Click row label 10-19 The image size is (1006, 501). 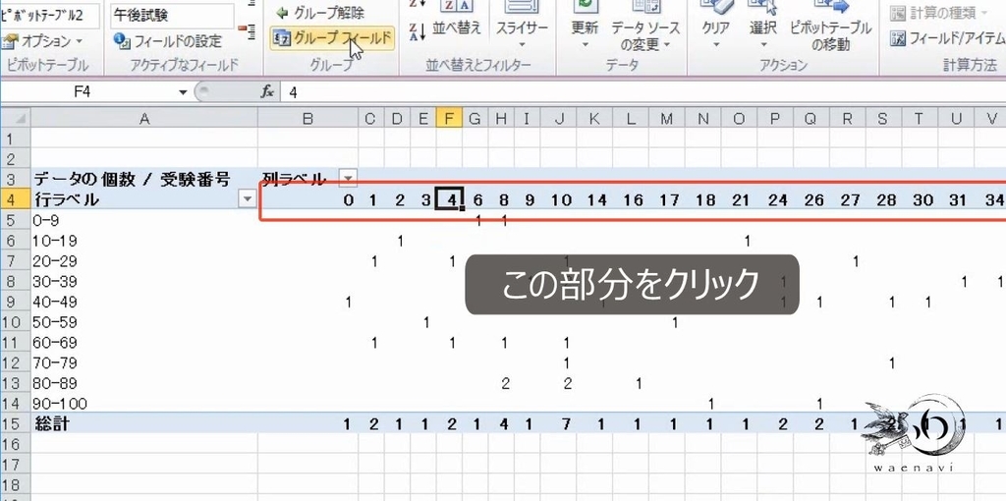click(x=55, y=241)
